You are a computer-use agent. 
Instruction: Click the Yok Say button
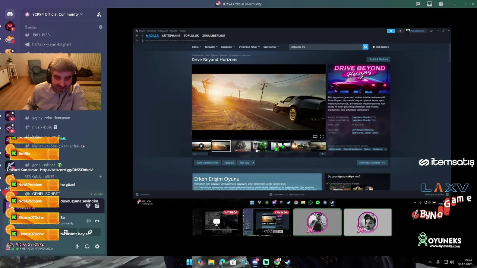[x=244, y=163]
